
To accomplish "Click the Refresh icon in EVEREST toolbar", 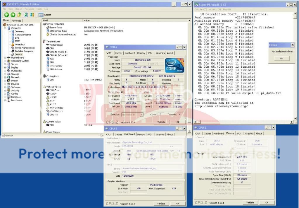I will tap(26, 15).
